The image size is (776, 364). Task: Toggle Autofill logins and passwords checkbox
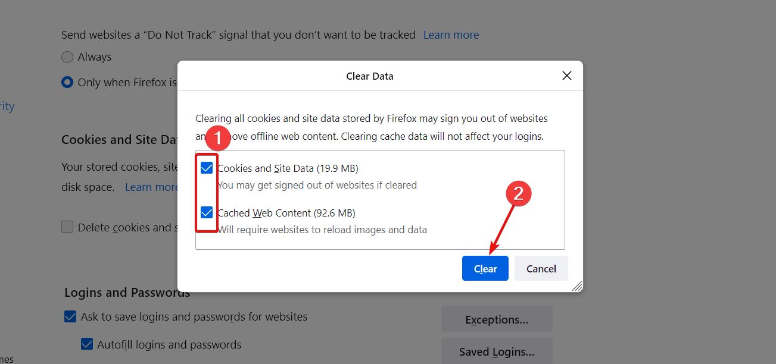point(87,344)
